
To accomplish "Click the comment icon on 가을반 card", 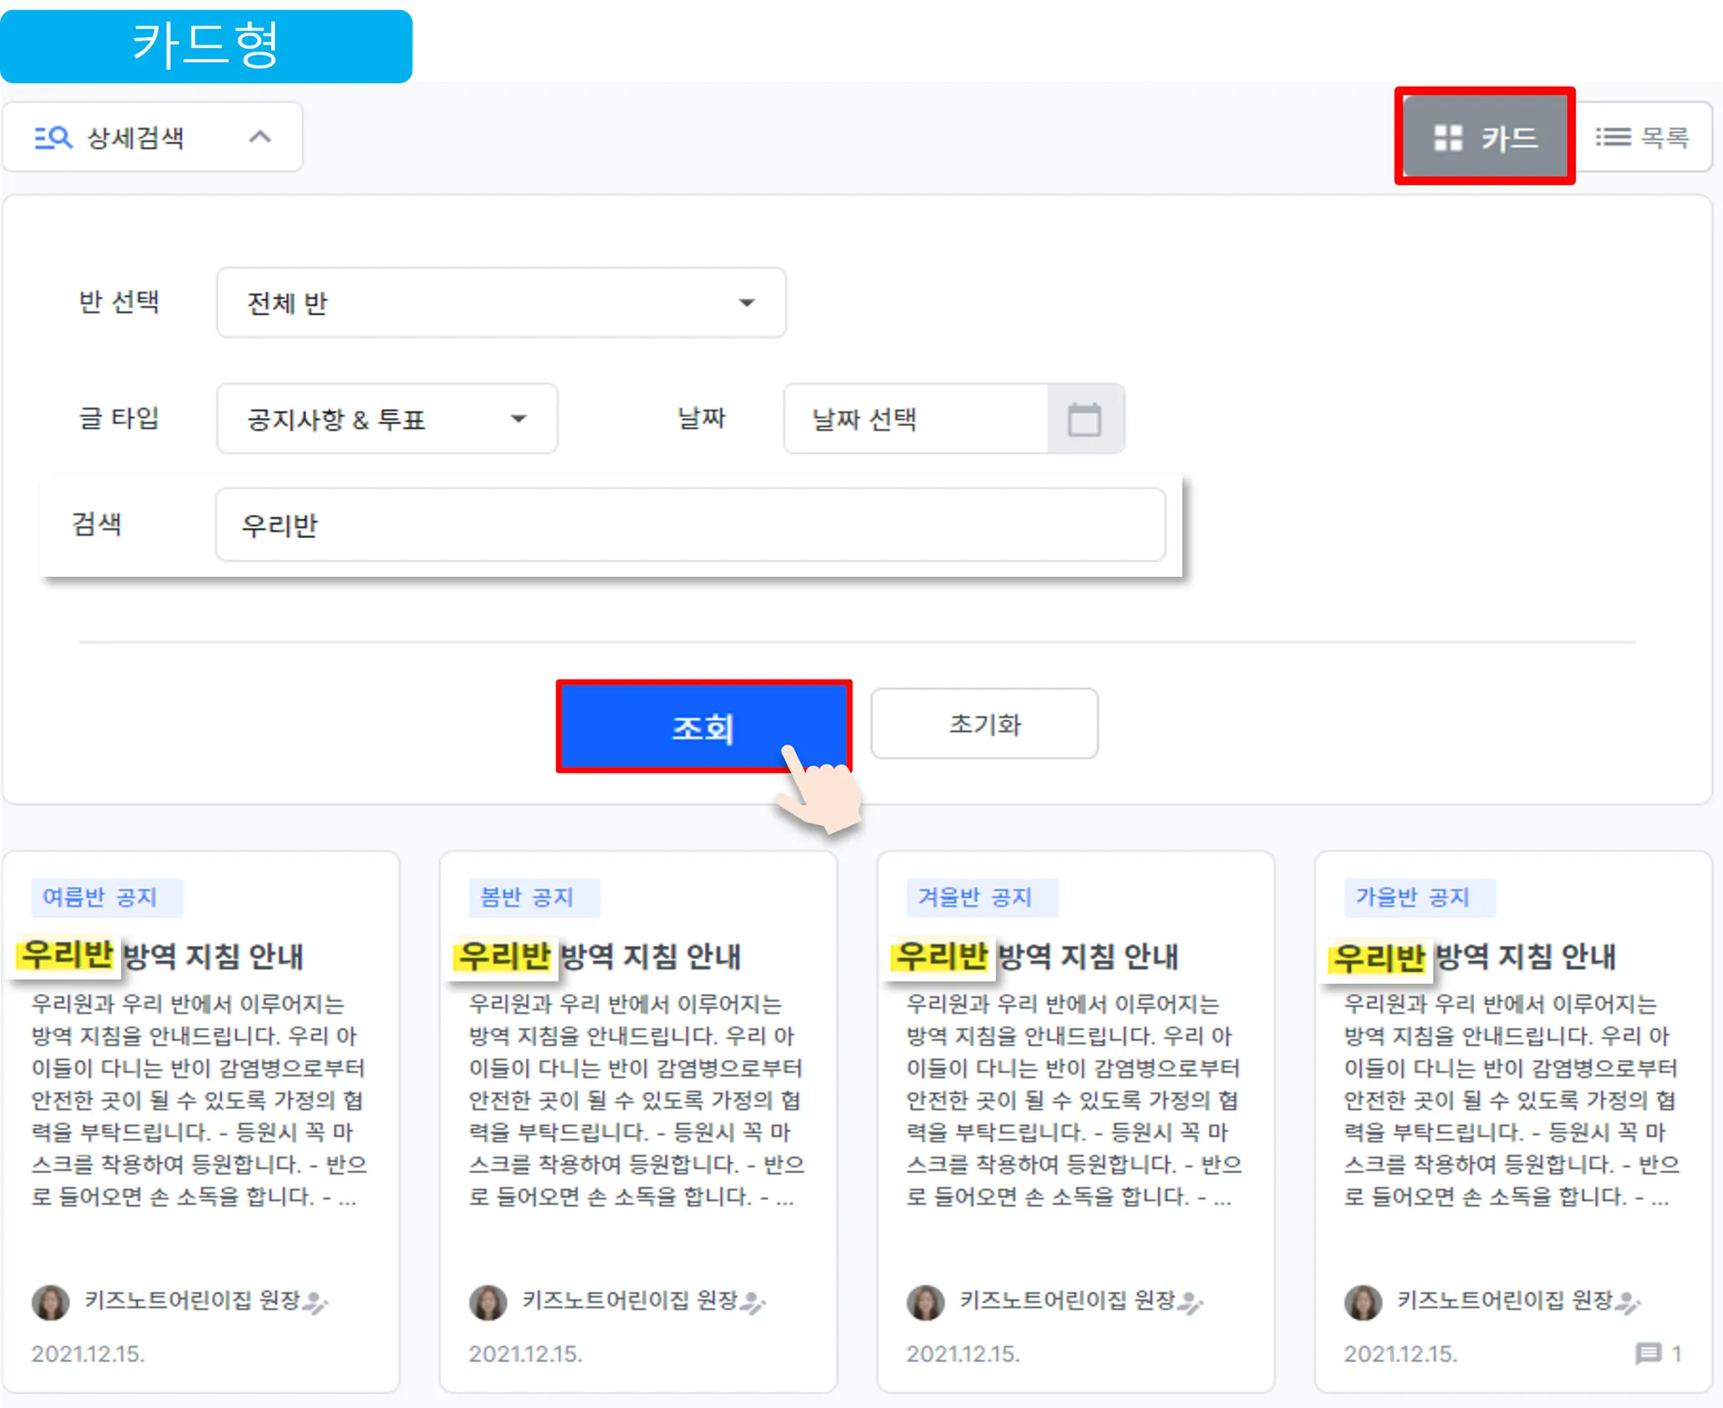I will (x=1647, y=1353).
